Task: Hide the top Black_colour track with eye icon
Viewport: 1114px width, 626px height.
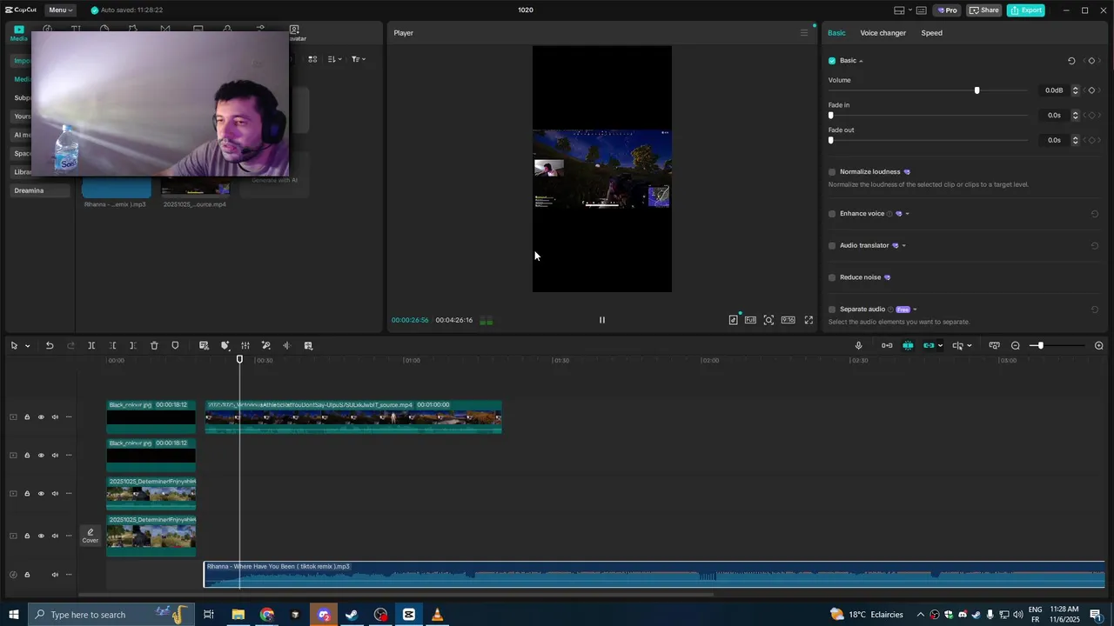Action: (40, 417)
